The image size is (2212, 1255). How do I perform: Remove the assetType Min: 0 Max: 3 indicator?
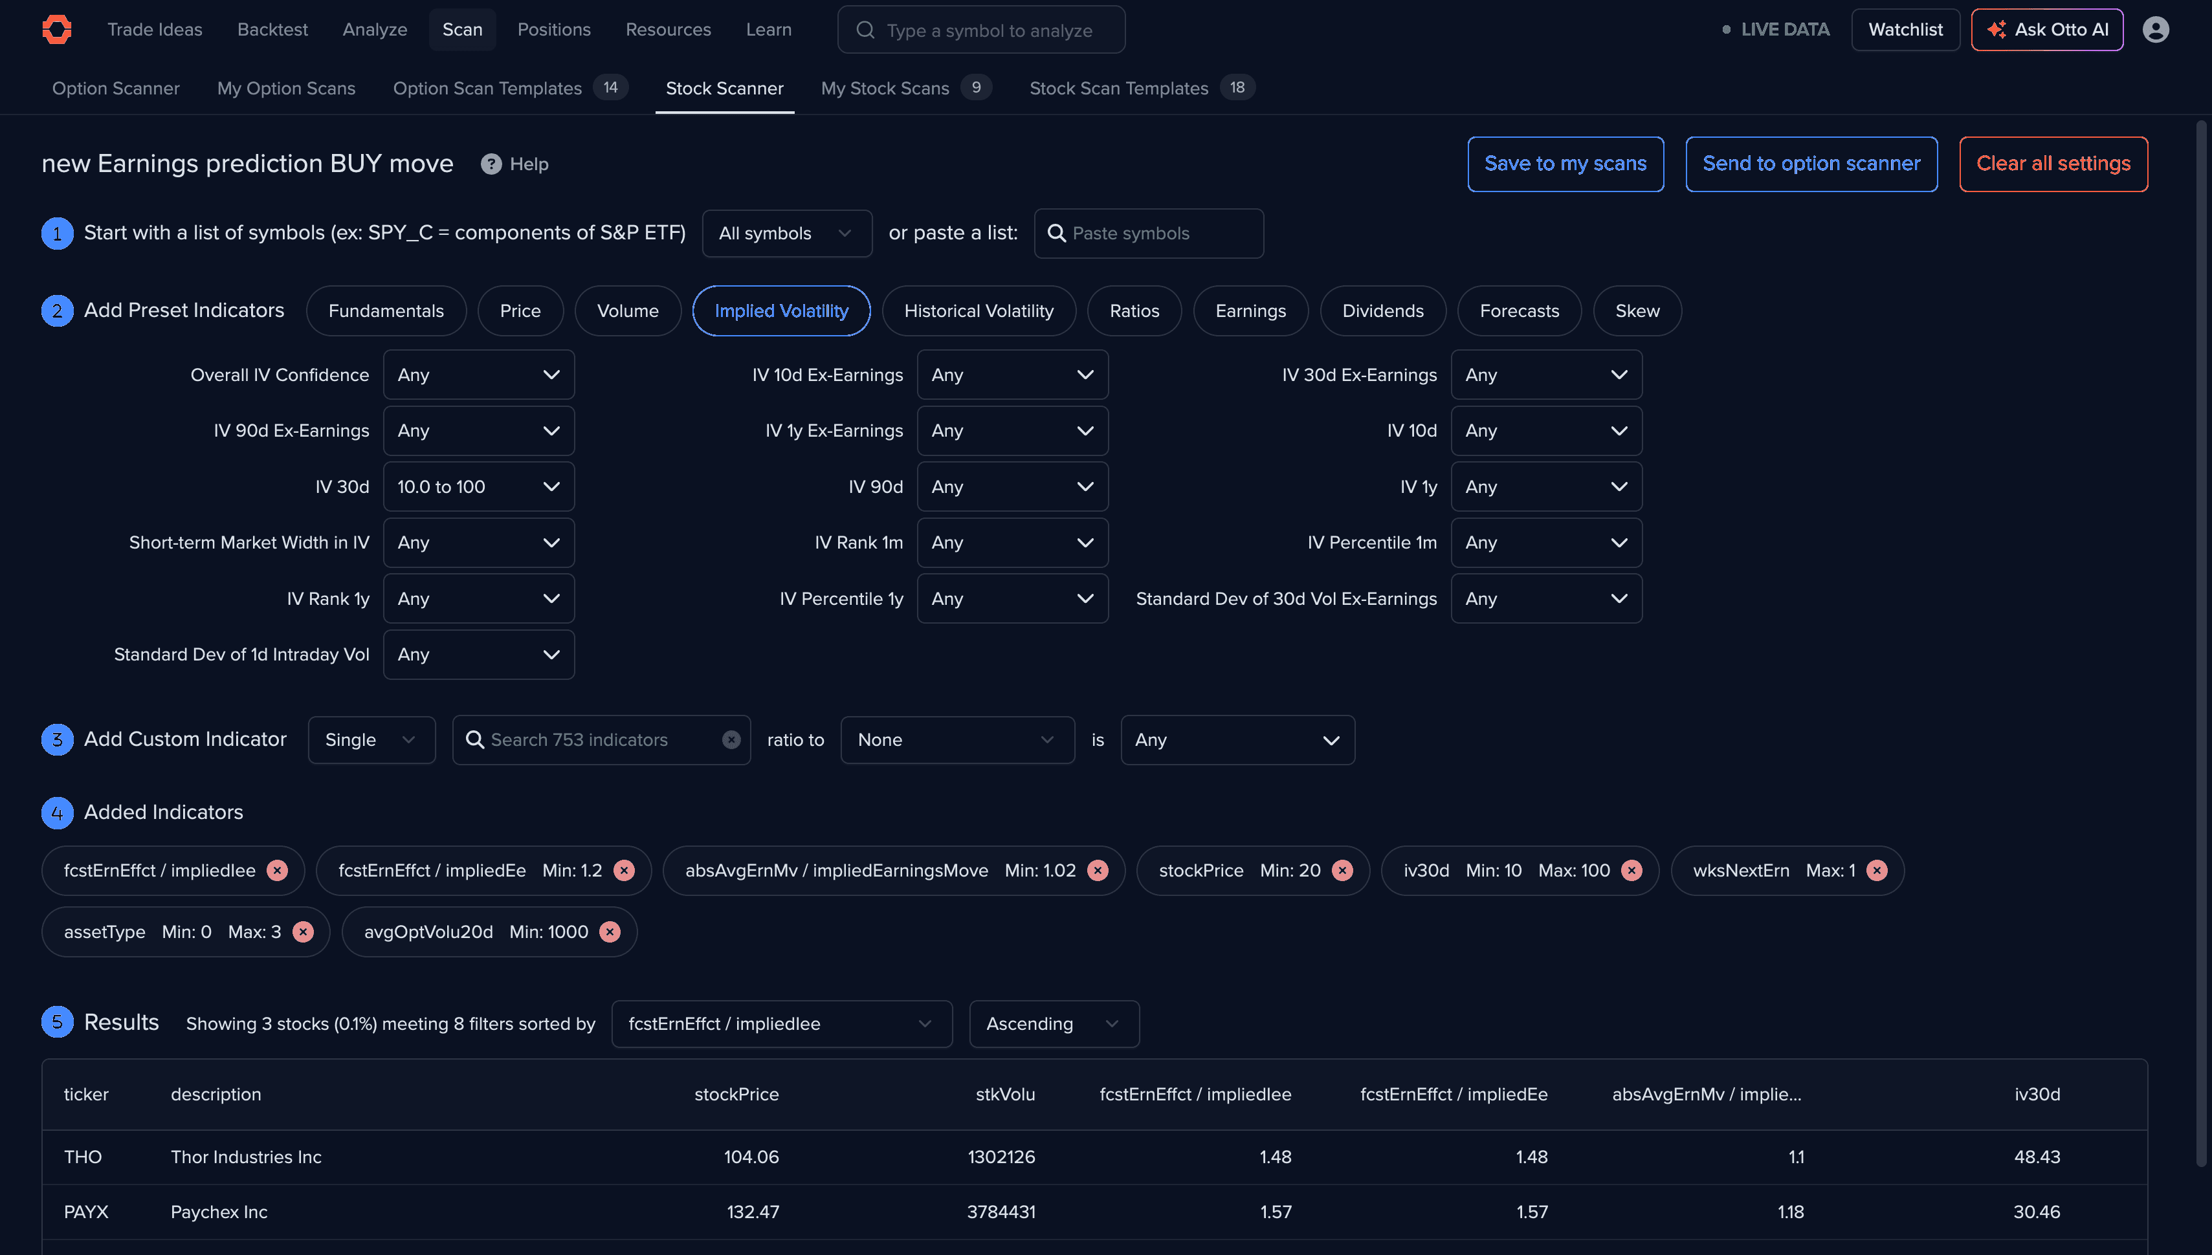pos(303,932)
